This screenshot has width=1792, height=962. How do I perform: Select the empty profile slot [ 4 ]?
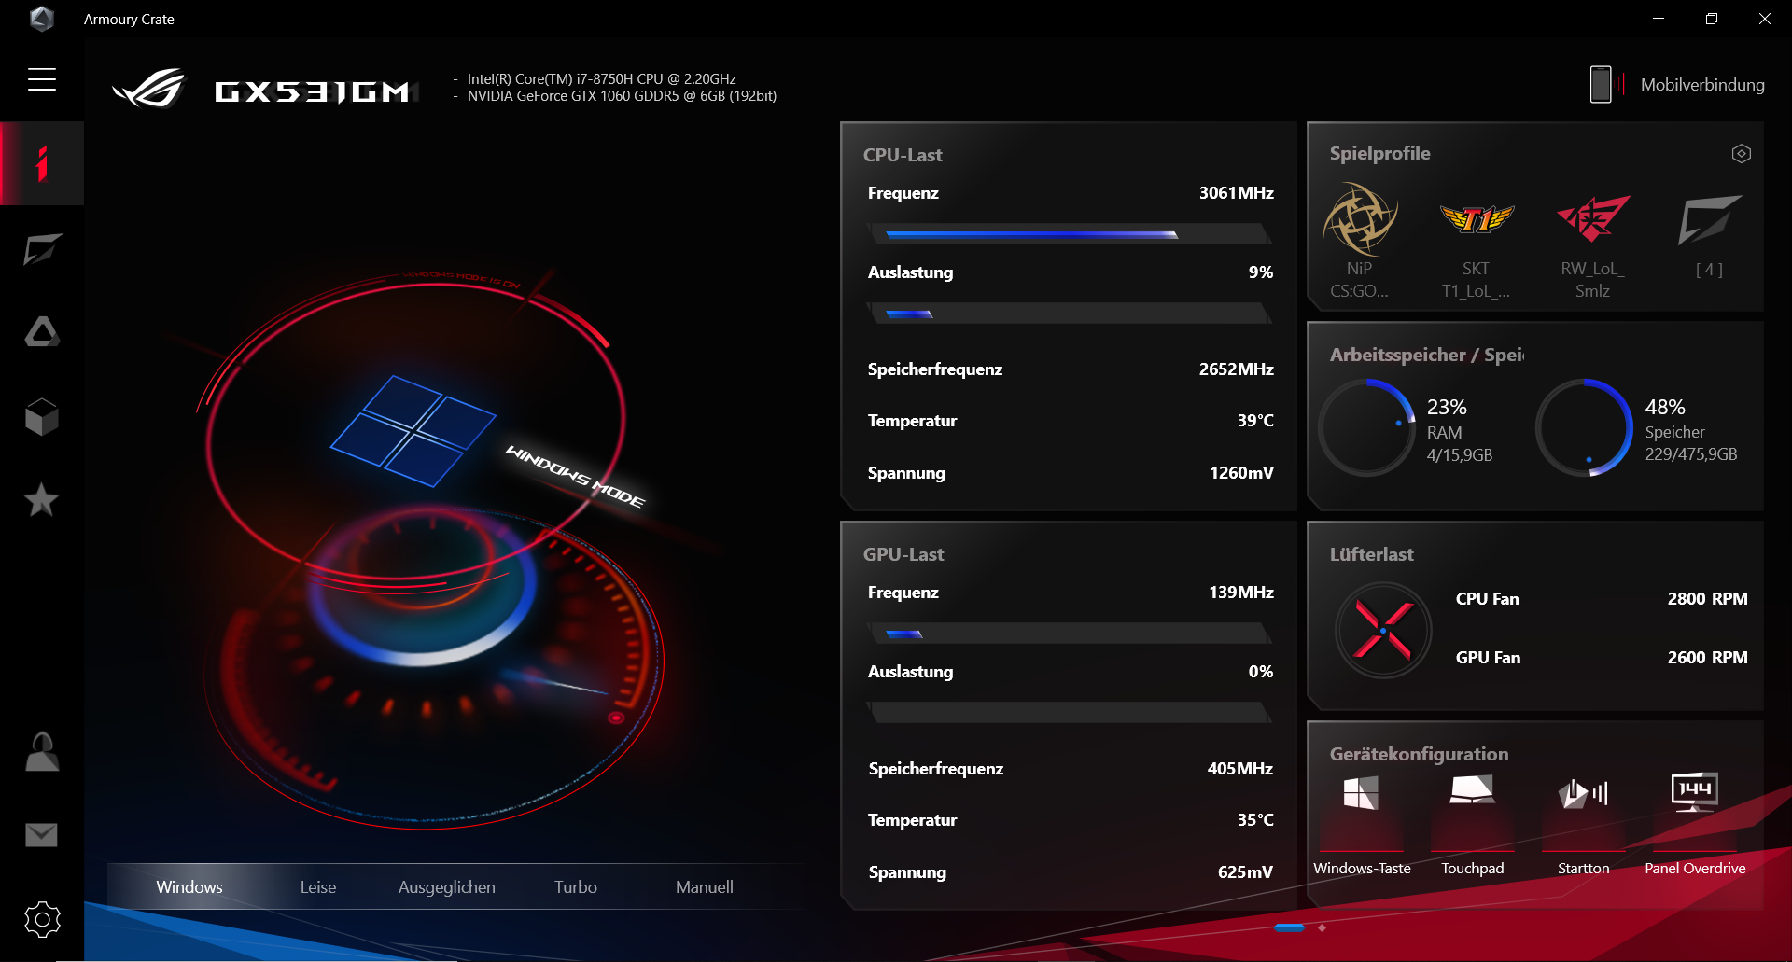pyautogui.click(x=1710, y=235)
